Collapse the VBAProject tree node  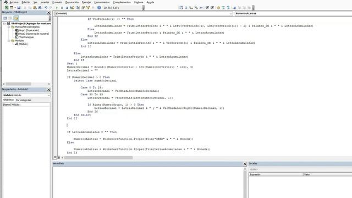coord(4,23)
